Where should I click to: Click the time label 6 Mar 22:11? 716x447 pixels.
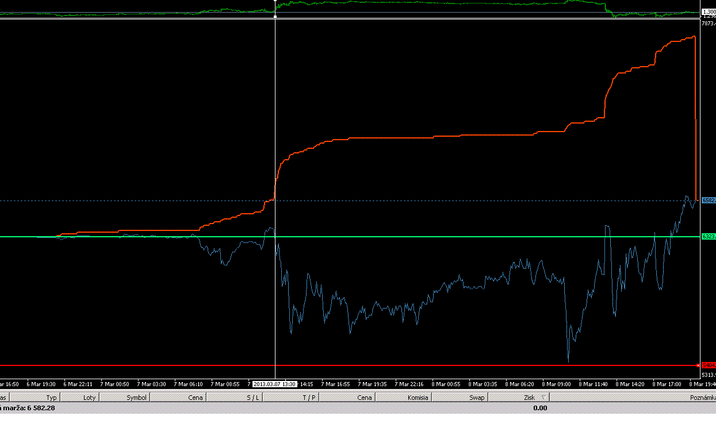point(78,384)
